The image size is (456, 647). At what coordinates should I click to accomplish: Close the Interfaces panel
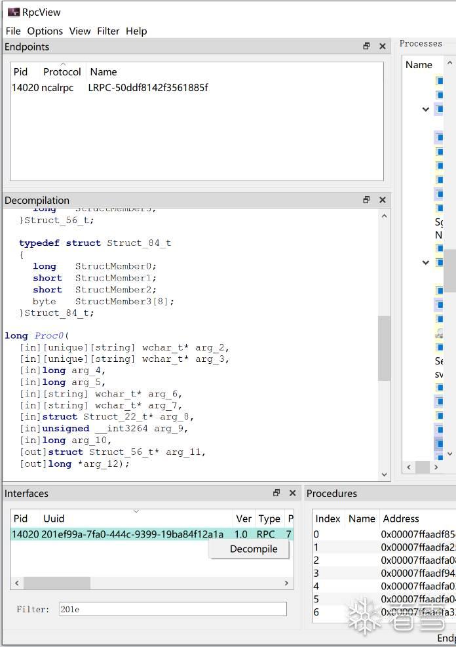[x=292, y=493]
